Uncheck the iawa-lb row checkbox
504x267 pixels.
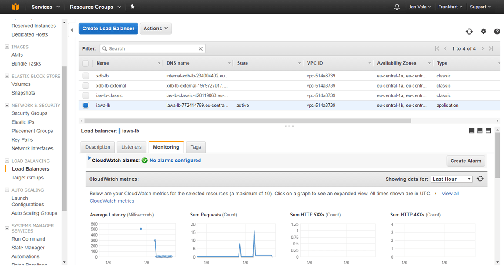tap(86, 106)
